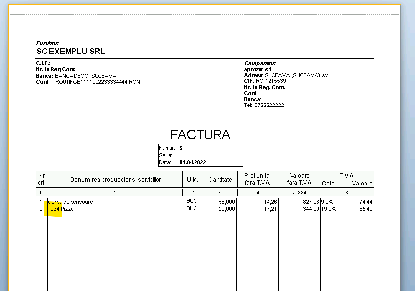This screenshot has width=415, height=291.
Task: Click the Nr. crt. column header
Action: [x=42, y=179]
